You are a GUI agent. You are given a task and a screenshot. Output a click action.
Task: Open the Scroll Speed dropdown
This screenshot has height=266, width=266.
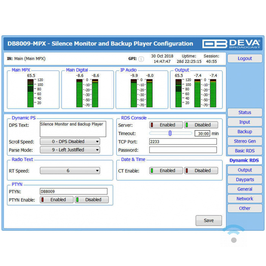(x=70, y=142)
